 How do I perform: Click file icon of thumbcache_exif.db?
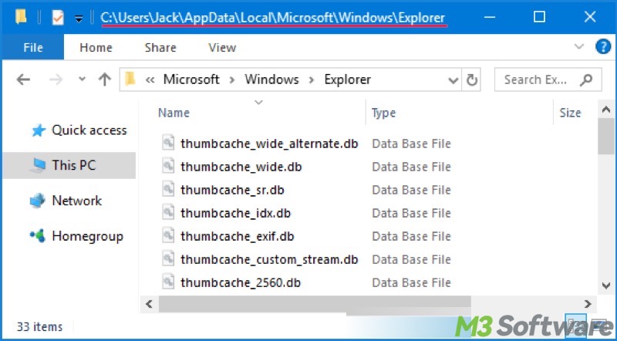point(168,235)
